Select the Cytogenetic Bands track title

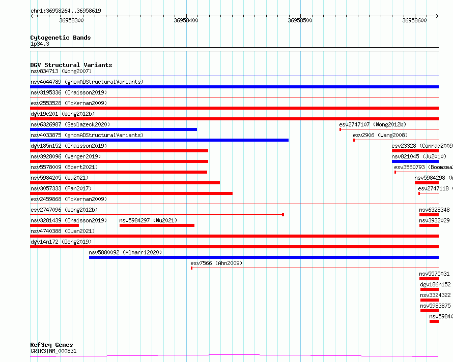tap(61, 38)
